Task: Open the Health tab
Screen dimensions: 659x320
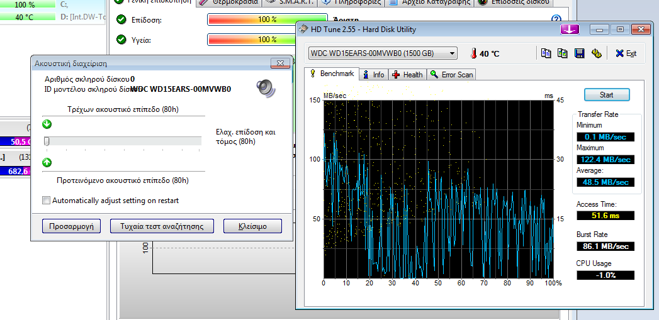Action: tap(407, 75)
